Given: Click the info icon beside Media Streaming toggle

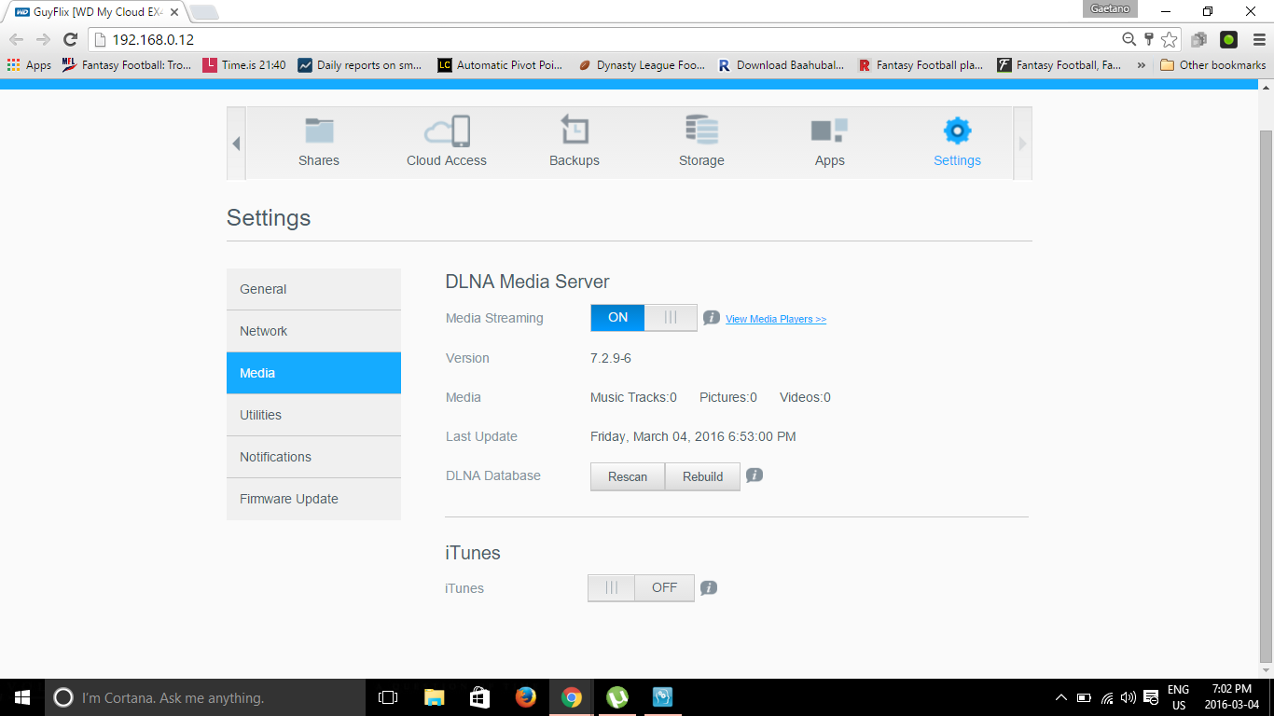Looking at the screenshot, I should 711,318.
